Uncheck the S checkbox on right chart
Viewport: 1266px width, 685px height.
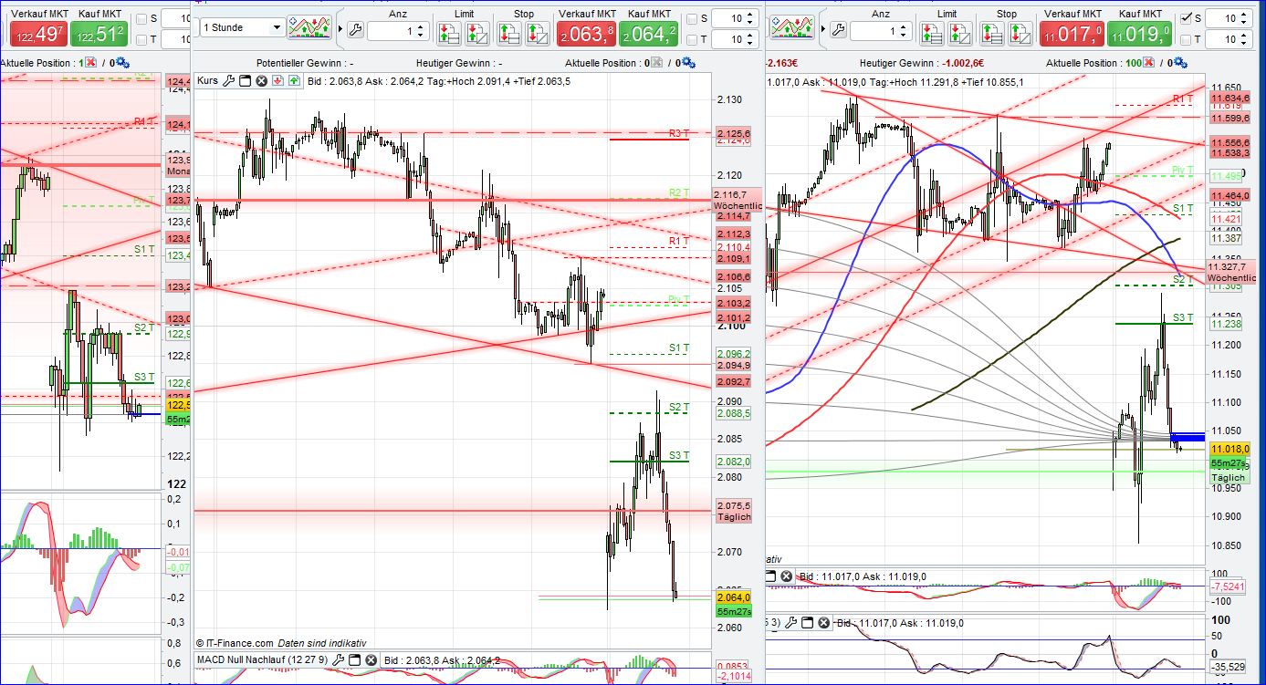coord(1187,17)
